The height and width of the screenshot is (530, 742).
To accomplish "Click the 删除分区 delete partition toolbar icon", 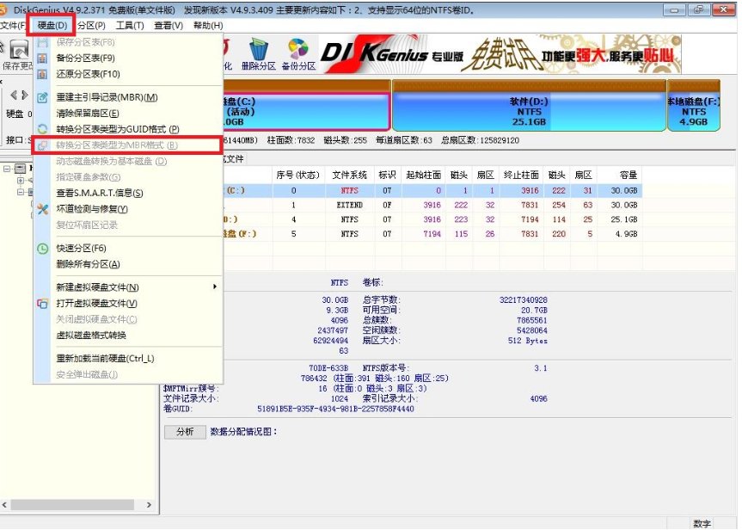I will coord(259,54).
